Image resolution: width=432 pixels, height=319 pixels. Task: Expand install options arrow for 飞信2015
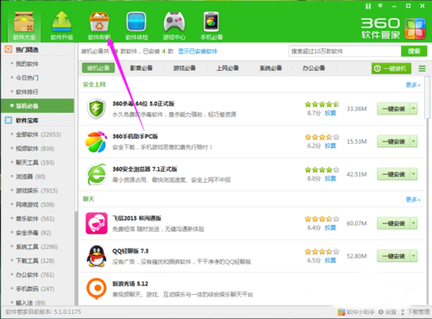[414, 223]
